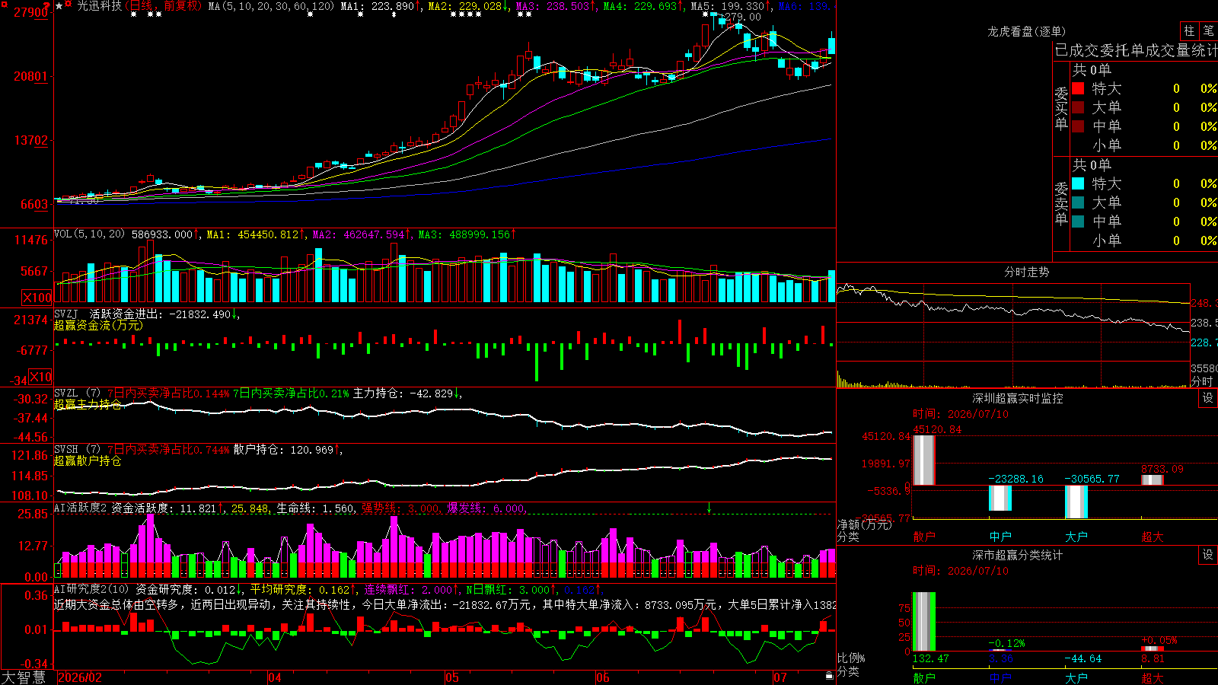1218x685 pixels.
Task: Click the lock icon at the end of the date axis
Action: coord(830,675)
